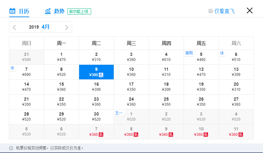Choose April 28 priced ¥520
263x153 pixels.
coord(26,117)
